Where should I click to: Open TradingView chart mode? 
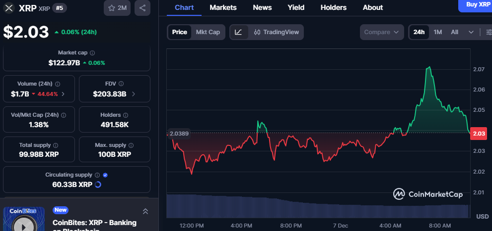276,32
